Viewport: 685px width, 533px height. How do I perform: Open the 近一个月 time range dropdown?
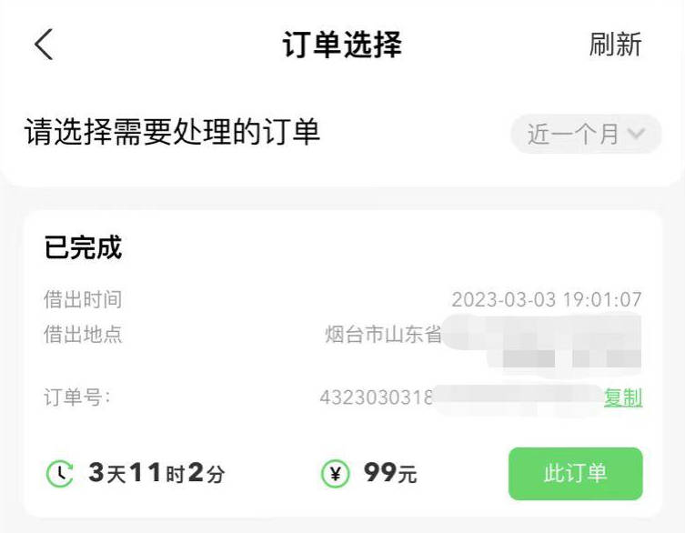click(x=586, y=134)
